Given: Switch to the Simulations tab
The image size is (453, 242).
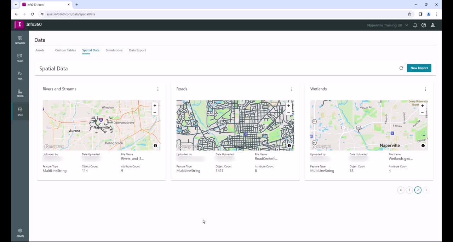Looking at the screenshot, I should [114, 50].
